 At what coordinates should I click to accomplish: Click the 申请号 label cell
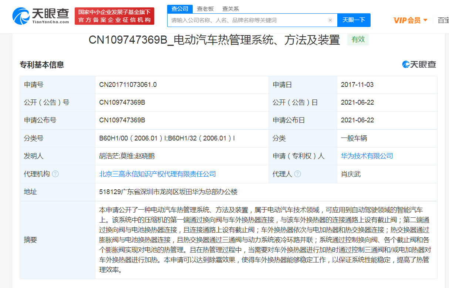coord(57,85)
